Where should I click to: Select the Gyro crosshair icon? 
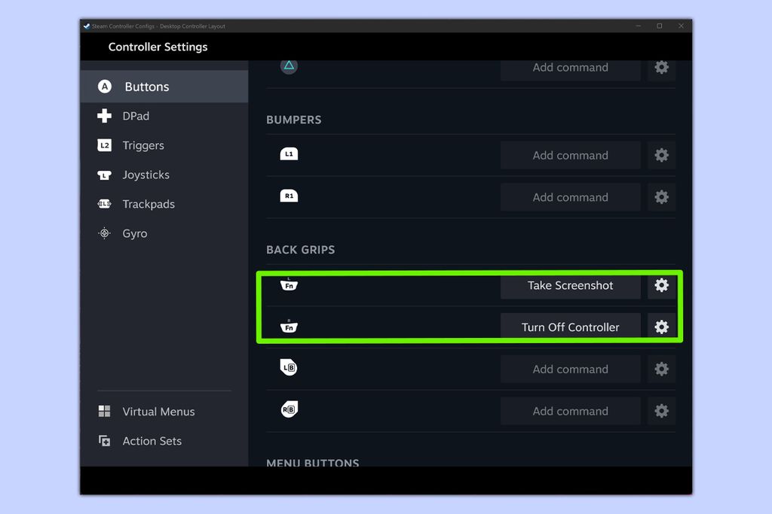[x=104, y=233]
